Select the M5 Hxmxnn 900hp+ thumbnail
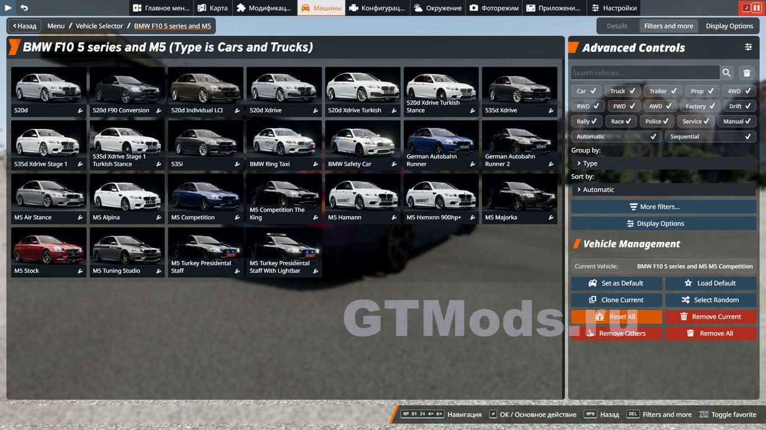The width and height of the screenshot is (766, 430). point(441,198)
